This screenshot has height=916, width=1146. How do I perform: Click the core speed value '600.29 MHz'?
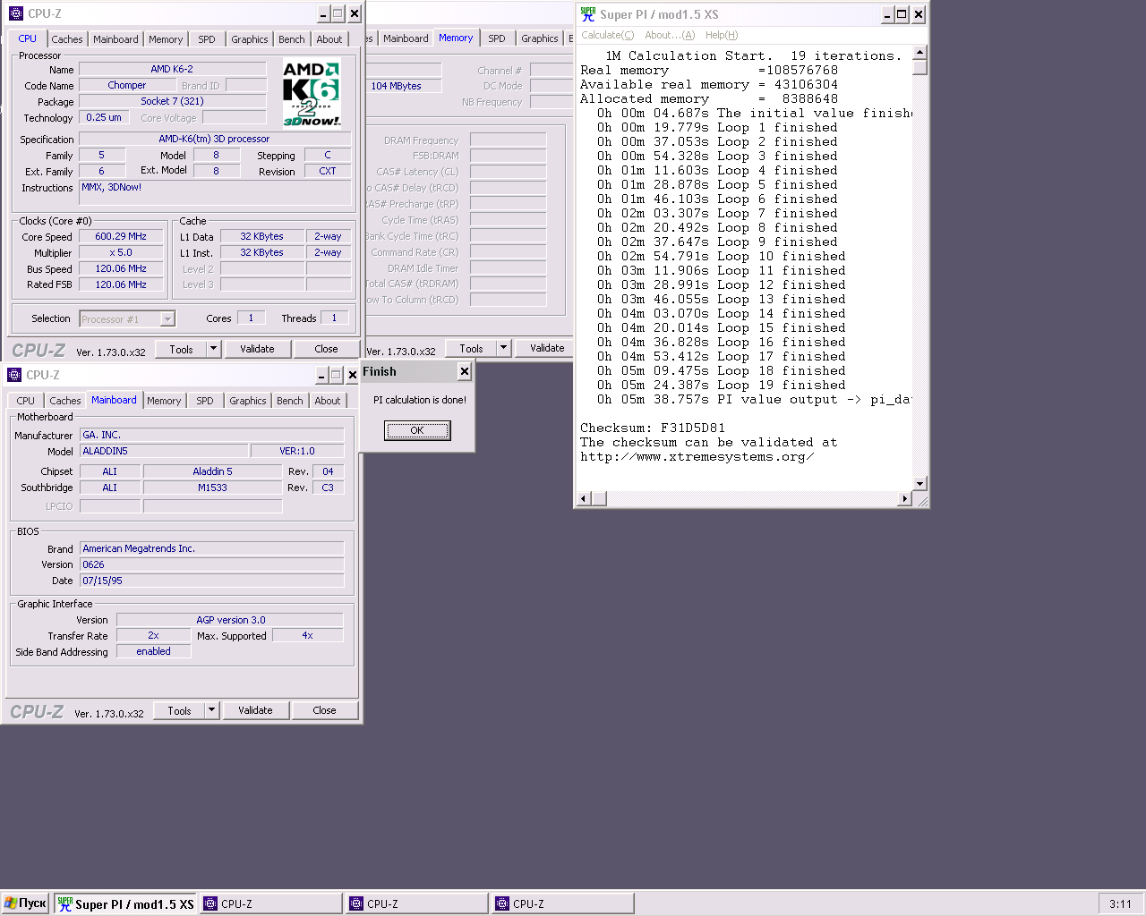[x=121, y=236]
